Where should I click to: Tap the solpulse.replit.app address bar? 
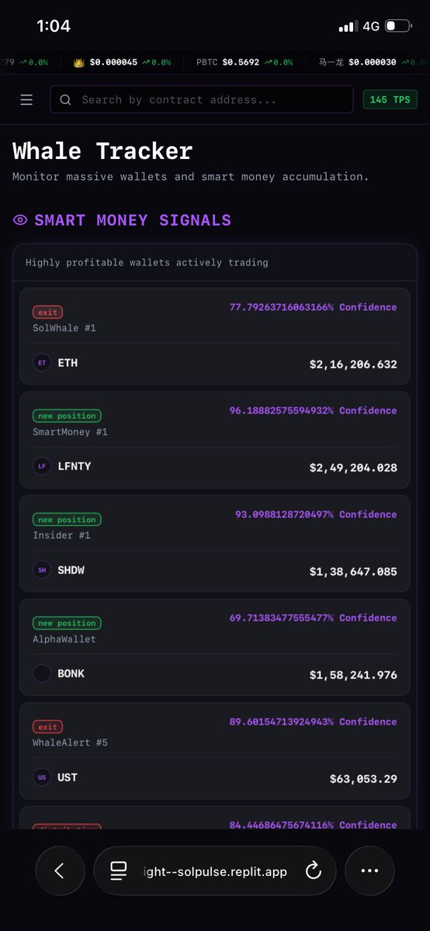click(215, 871)
